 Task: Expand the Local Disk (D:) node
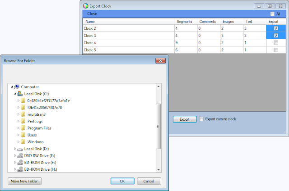coord(15,149)
